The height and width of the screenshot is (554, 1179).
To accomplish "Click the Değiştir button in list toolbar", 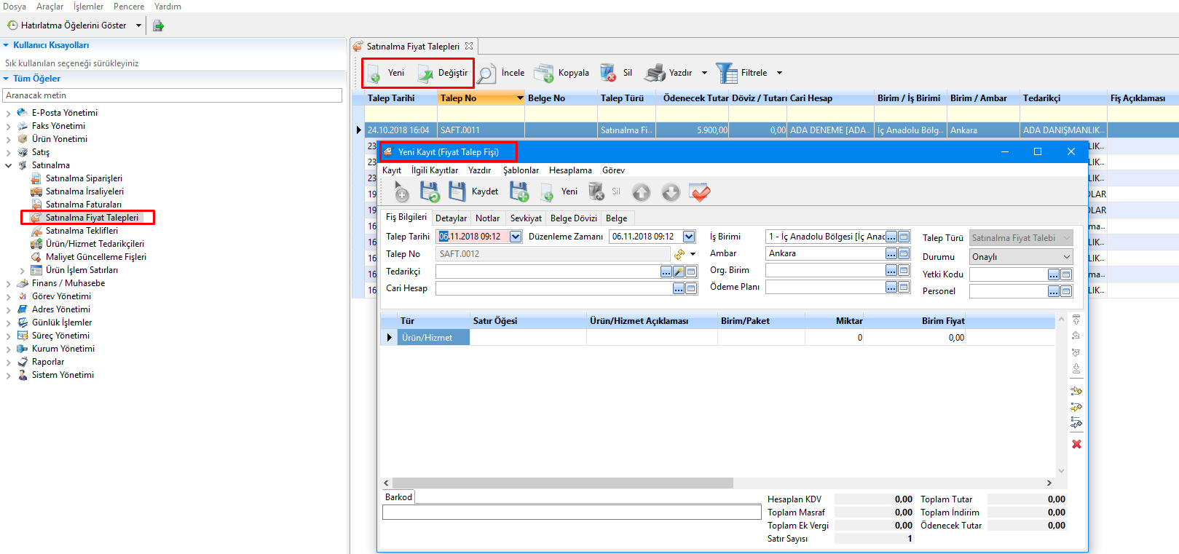I will [x=443, y=73].
